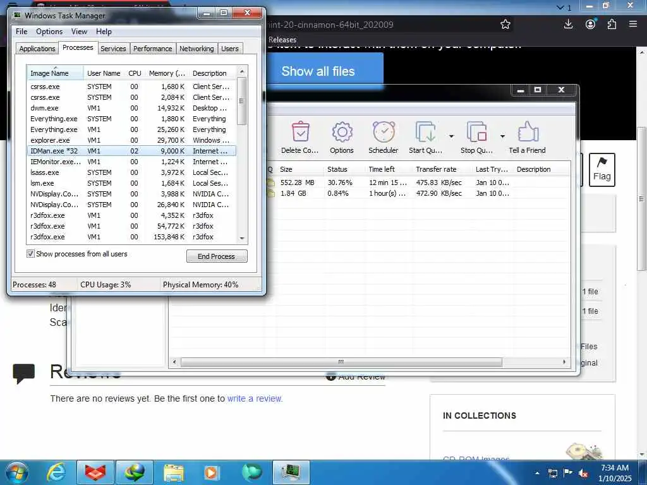Click the Status column header in IDM
Screen dimensions: 647x485
(x=344, y=169)
